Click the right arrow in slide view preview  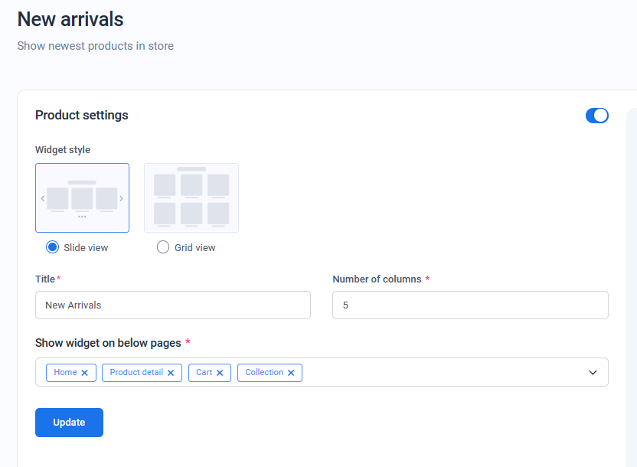tap(121, 198)
